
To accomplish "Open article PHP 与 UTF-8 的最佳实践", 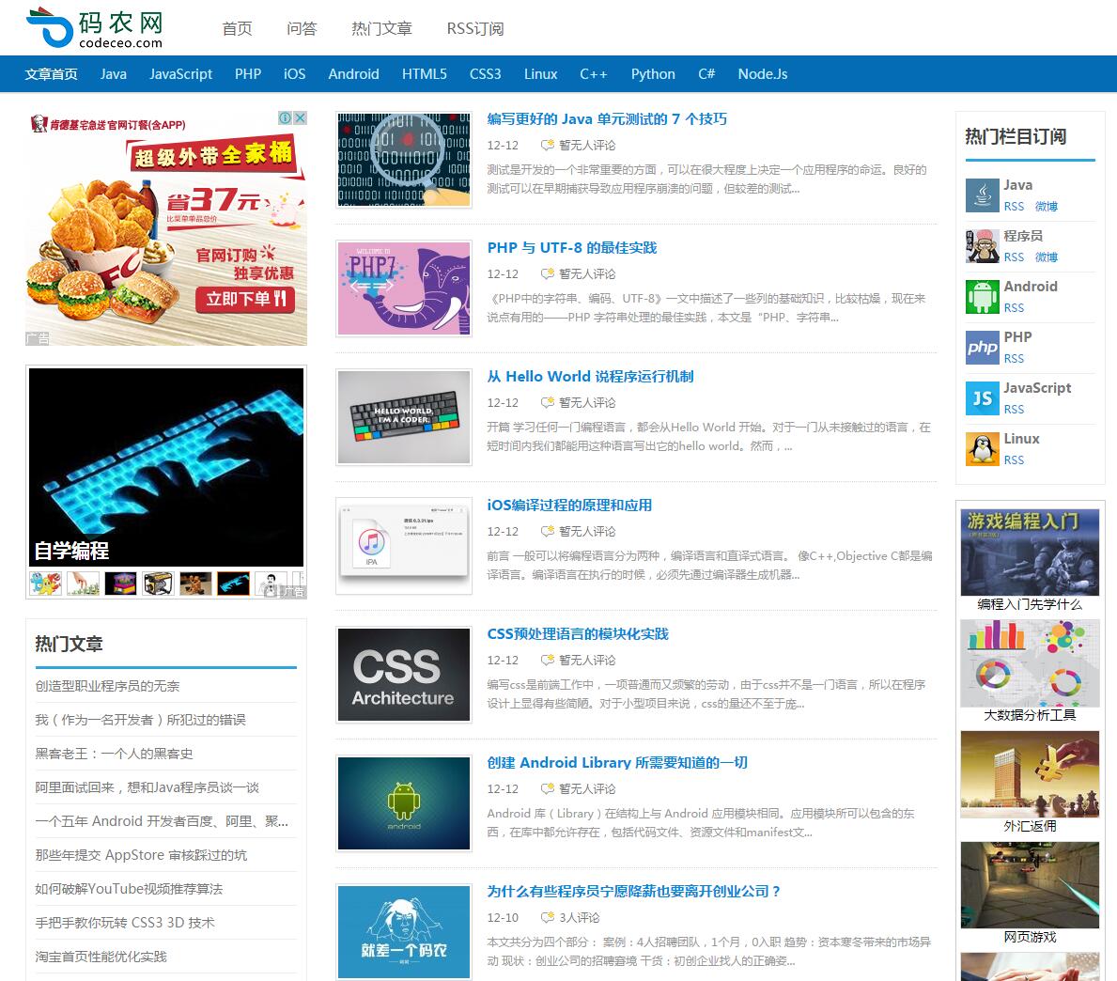I will click(572, 248).
